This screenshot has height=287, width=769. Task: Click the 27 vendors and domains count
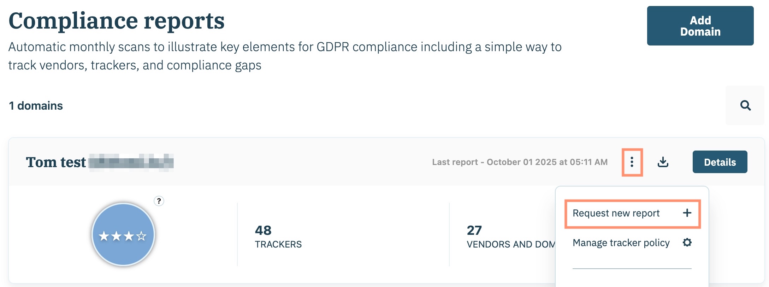pos(474,231)
